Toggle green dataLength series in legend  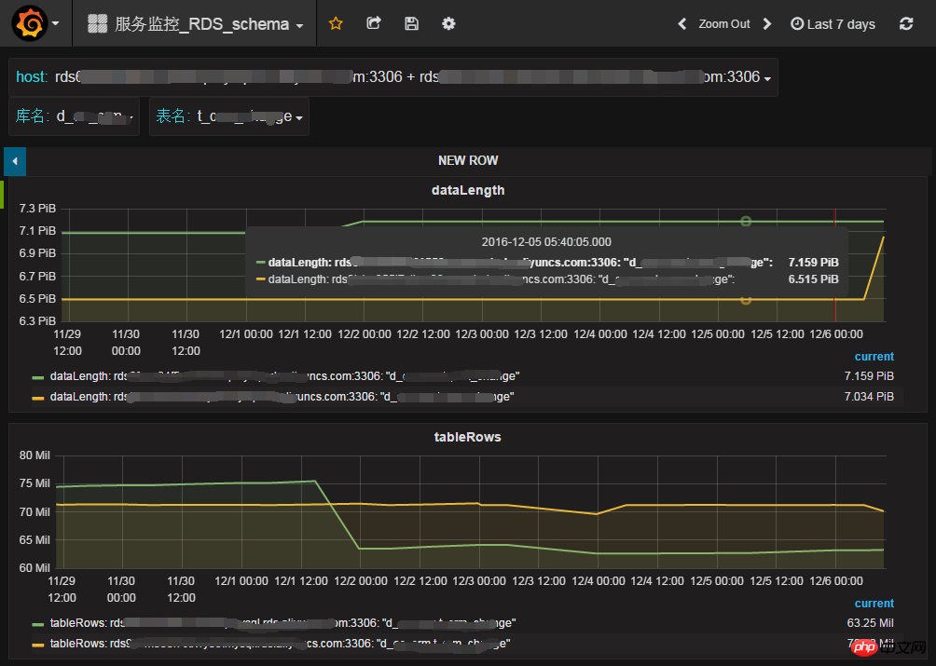pyautogui.click(x=284, y=376)
